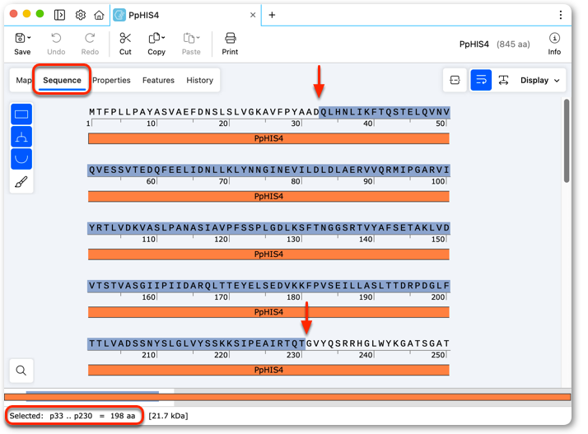
Task: Click the sequence row starting with VTSTVASGIIP
Action: point(268,286)
